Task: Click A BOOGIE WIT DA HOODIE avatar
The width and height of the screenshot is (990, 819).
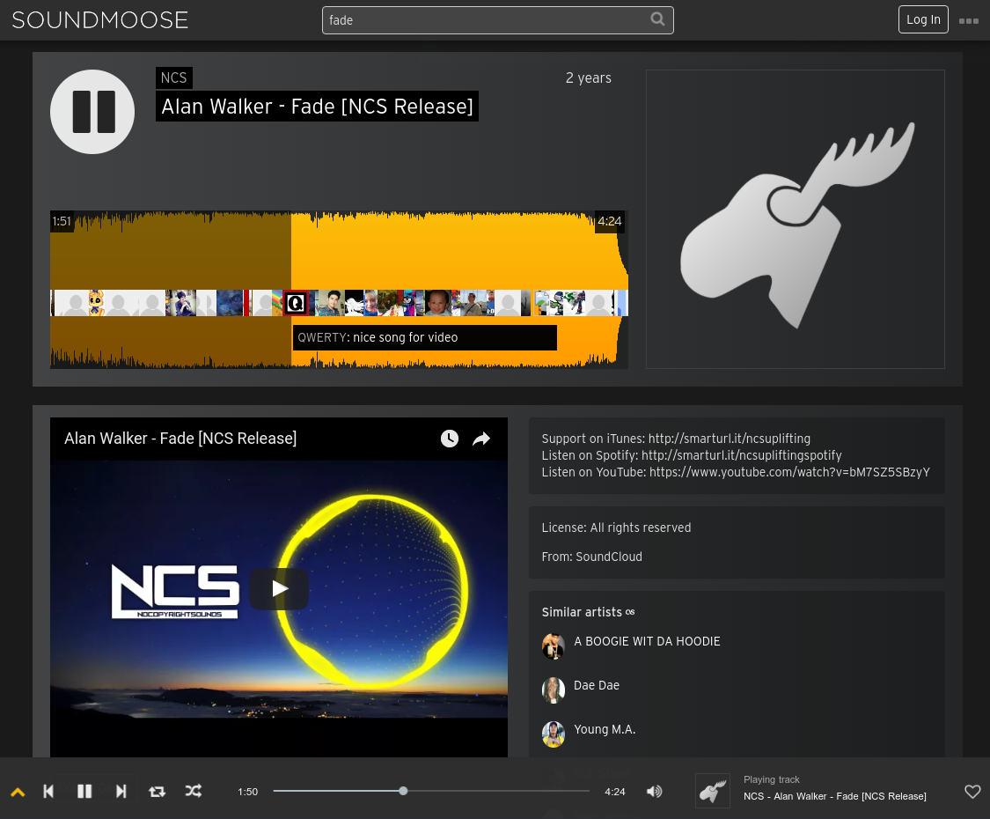Action: (x=554, y=646)
